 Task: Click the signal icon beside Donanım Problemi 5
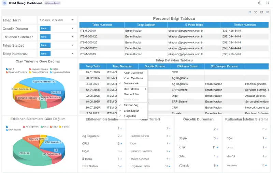(170, 151)
